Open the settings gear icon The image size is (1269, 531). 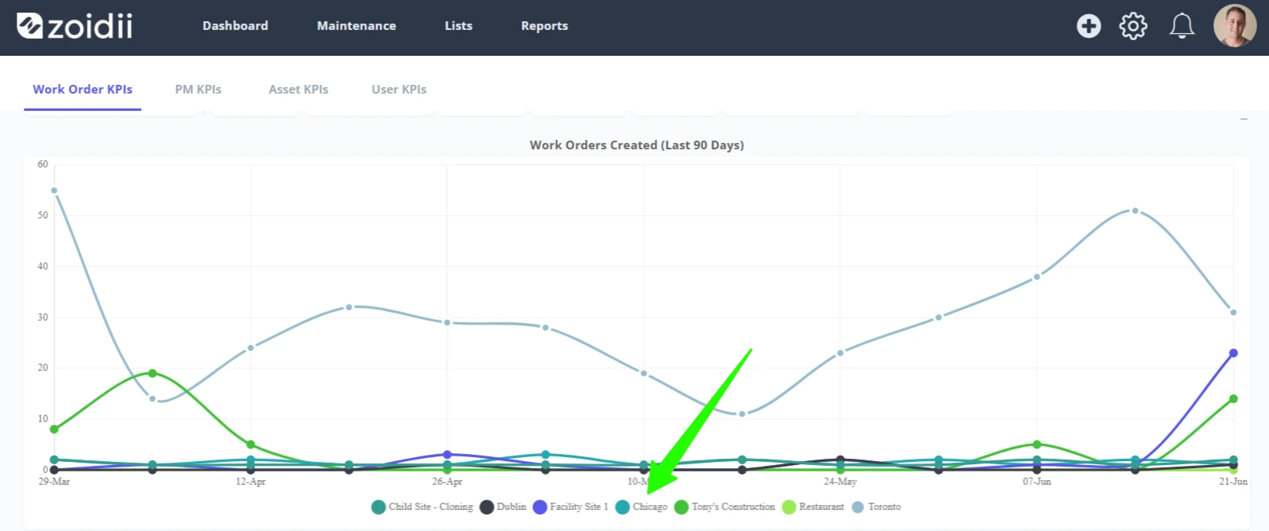(1133, 26)
